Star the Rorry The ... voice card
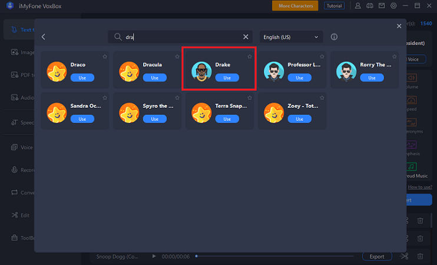 pyautogui.click(x=395, y=57)
